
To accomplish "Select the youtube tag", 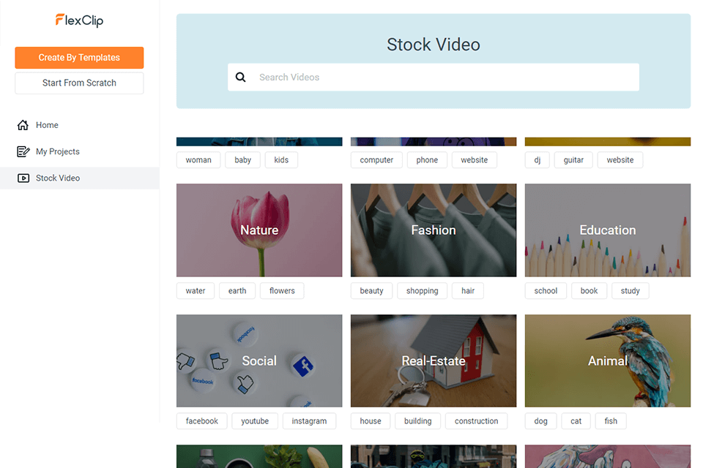I will click(254, 420).
